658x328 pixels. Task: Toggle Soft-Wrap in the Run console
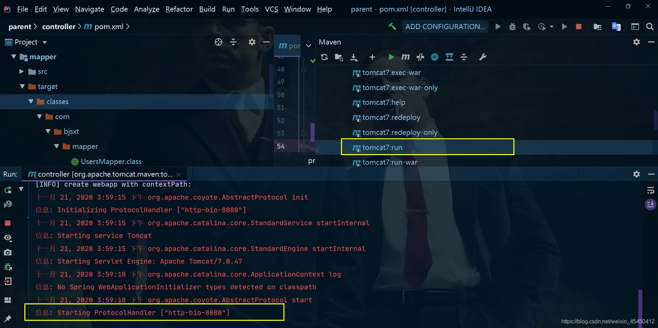[650, 190]
